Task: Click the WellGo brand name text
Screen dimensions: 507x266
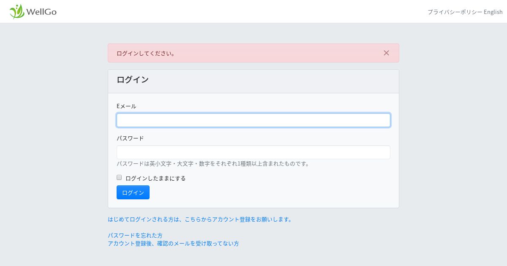Action: coord(41,12)
